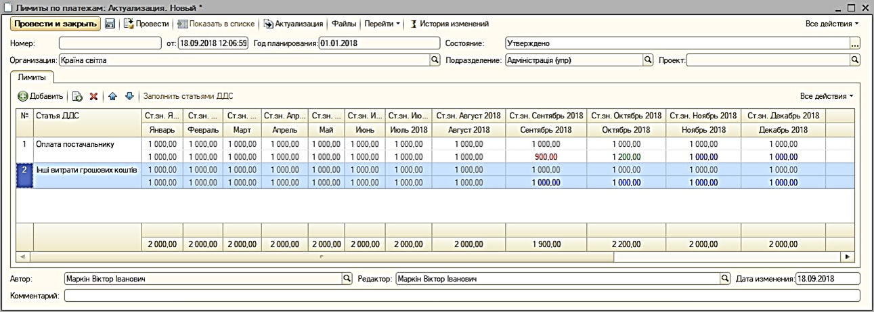
Task: Delete selected row with red X icon
Action: pos(93,96)
